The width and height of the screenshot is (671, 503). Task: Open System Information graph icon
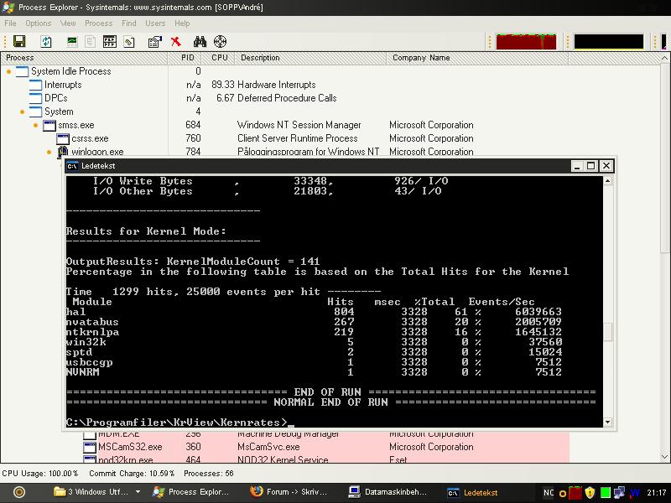72,41
